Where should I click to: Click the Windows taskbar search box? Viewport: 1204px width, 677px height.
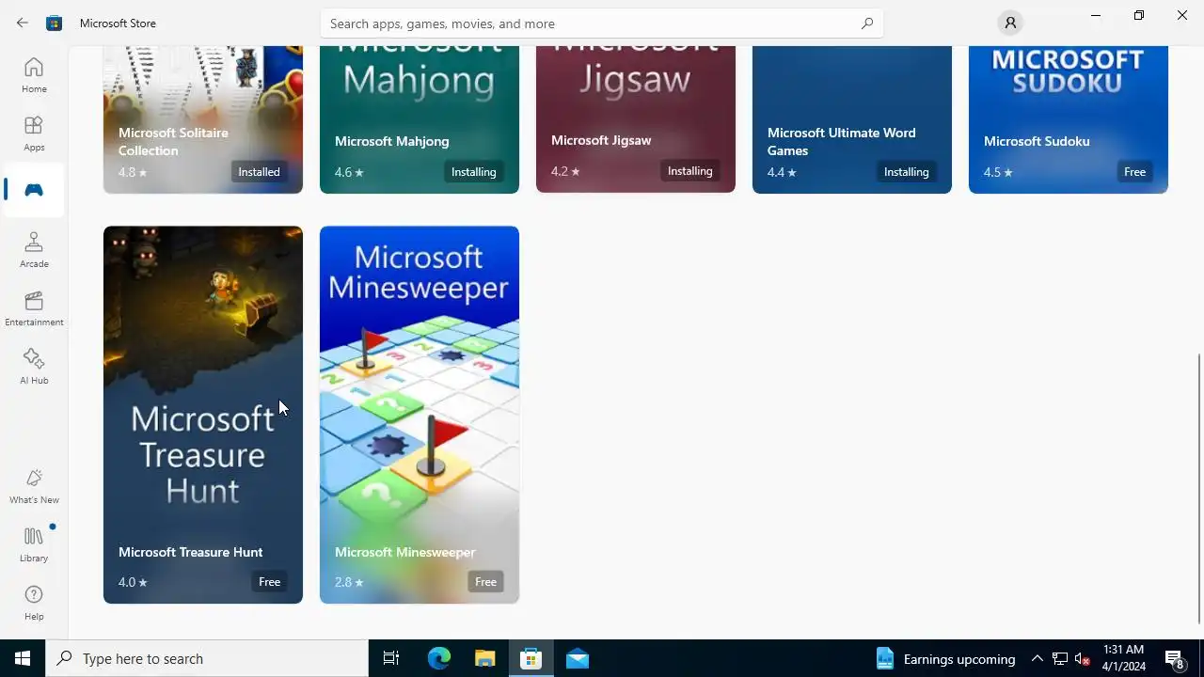click(x=207, y=658)
